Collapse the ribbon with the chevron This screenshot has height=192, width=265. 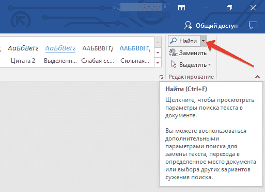(257, 77)
